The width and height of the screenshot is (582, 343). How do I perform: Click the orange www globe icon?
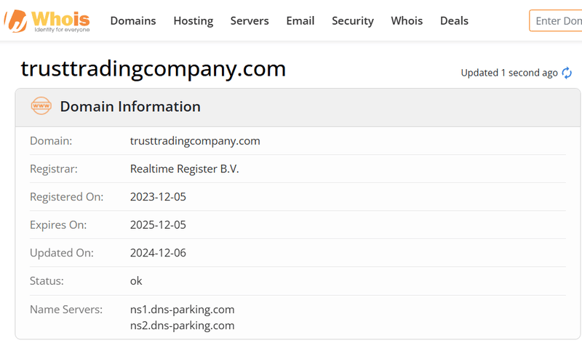click(41, 107)
